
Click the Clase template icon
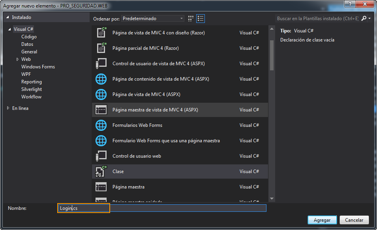pyautogui.click(x=101, y=171)
